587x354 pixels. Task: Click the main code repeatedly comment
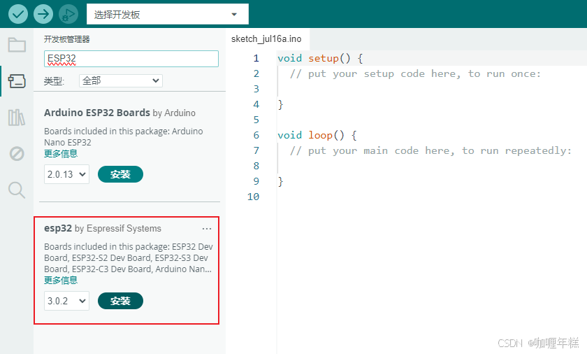click(430, 150)
